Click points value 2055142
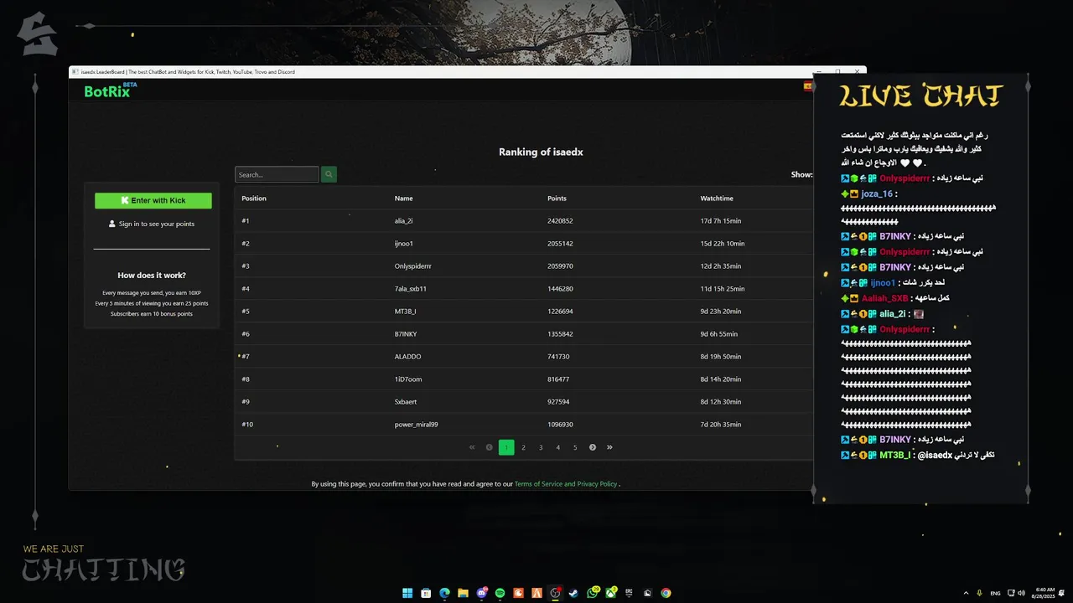1073x603 pixels. coord(560,244)
